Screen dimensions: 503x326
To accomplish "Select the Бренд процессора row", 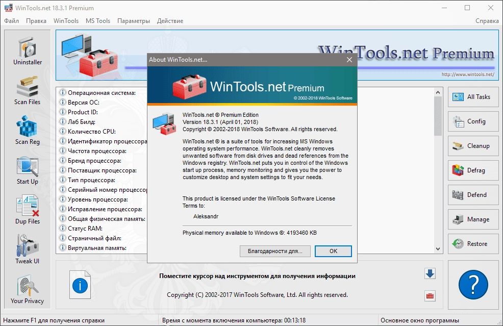I will [102, 160].
